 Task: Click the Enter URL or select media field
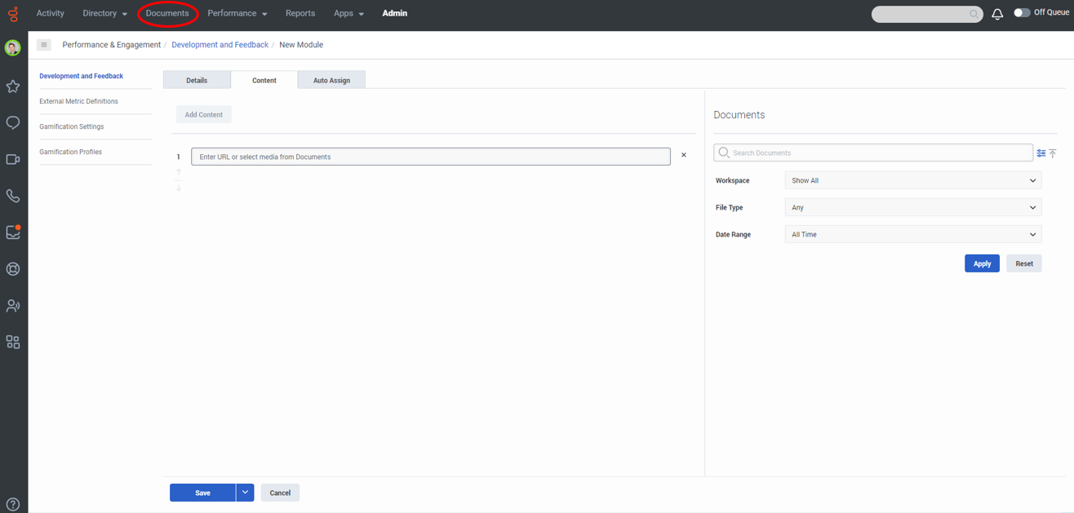[431, 157]
